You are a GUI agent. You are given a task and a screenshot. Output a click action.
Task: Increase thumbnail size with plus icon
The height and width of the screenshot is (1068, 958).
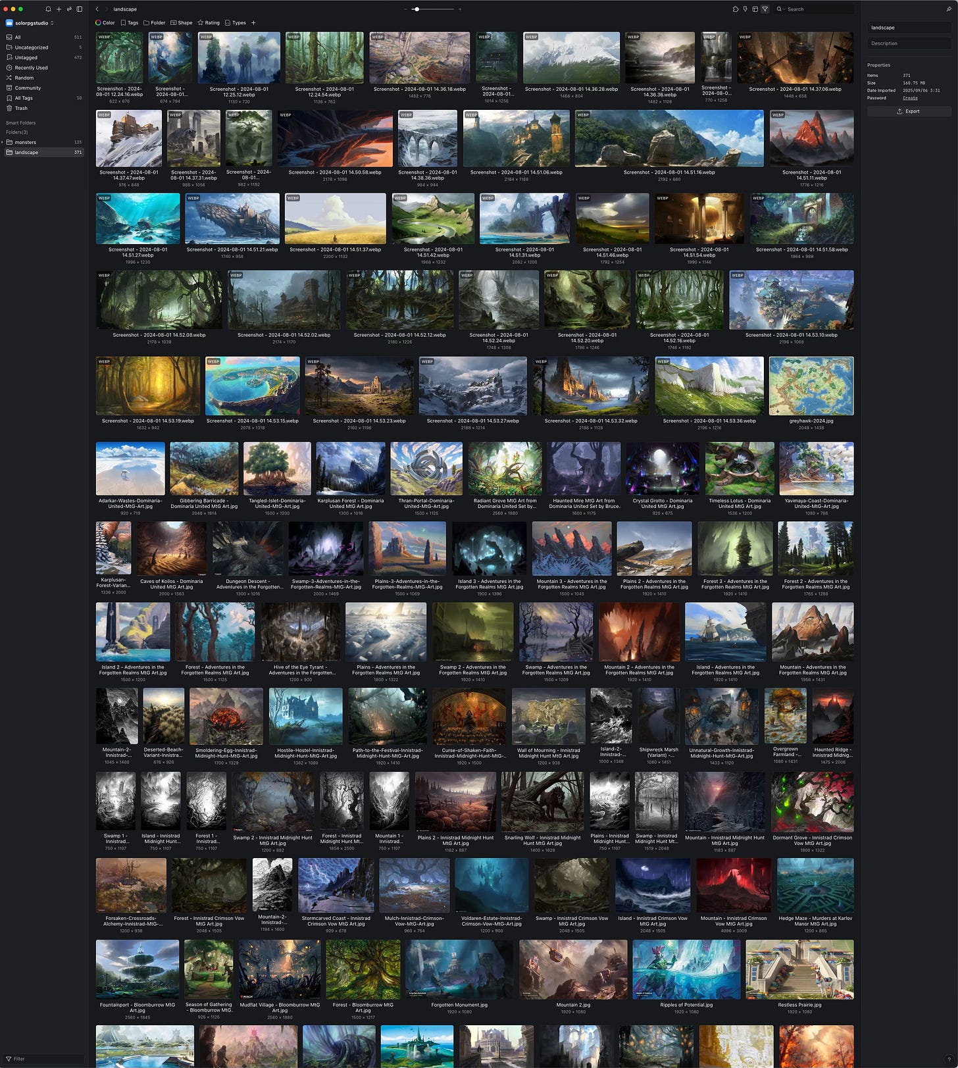(x=459, y=9)
